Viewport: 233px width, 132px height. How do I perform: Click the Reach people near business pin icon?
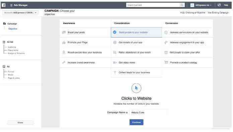point(64,53)
